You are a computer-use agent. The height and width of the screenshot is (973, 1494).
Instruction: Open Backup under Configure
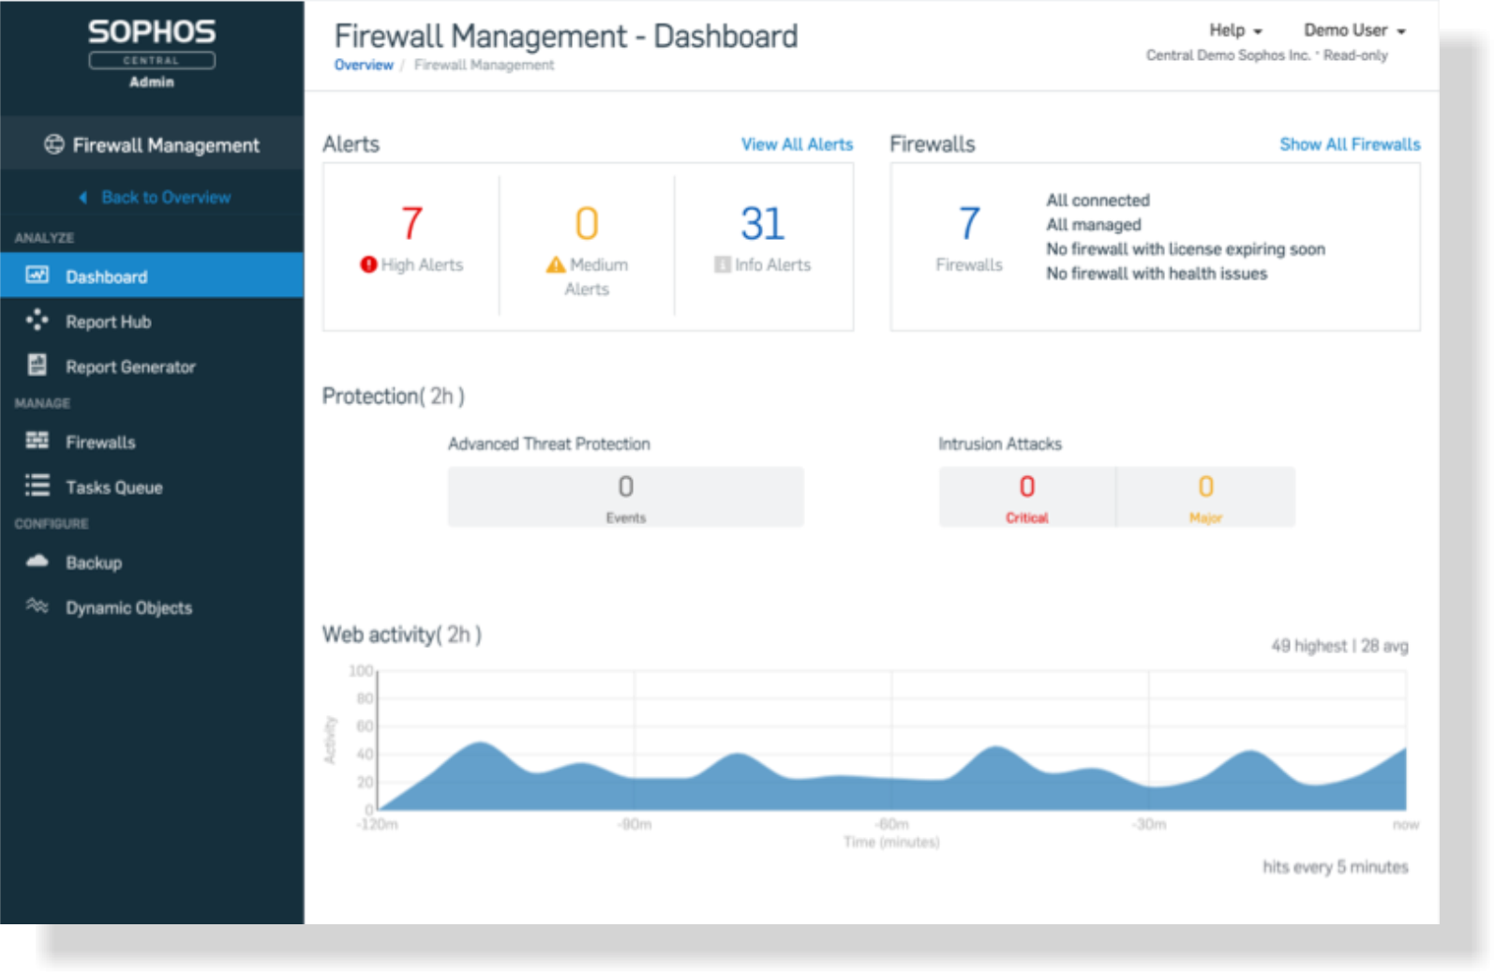click(152, 562)
